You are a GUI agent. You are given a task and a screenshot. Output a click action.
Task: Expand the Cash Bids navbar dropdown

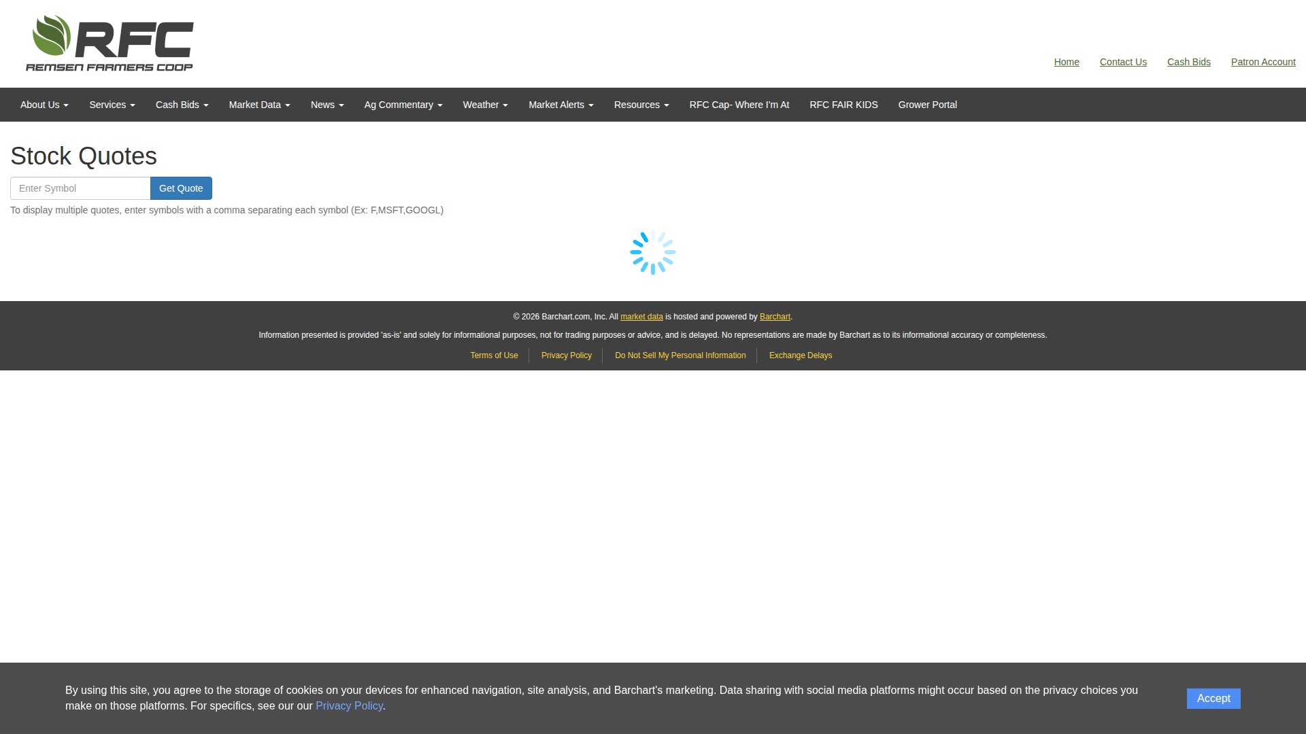click(x=182, y=105)
